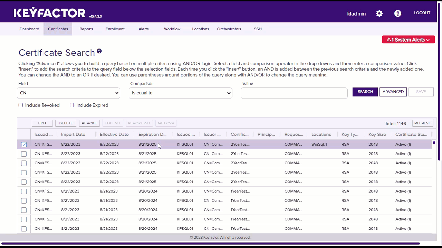Viewport: 442px width, 248px height.
Task: Open the Workflow menu
Action: [x=172, y=29]
